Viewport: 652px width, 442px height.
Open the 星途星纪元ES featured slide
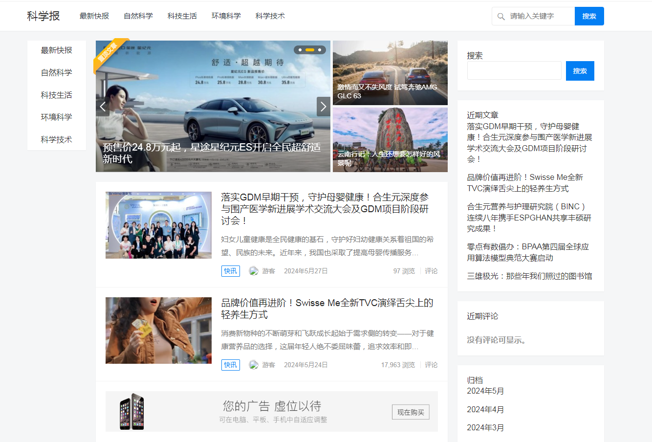(x=213, y=106)
